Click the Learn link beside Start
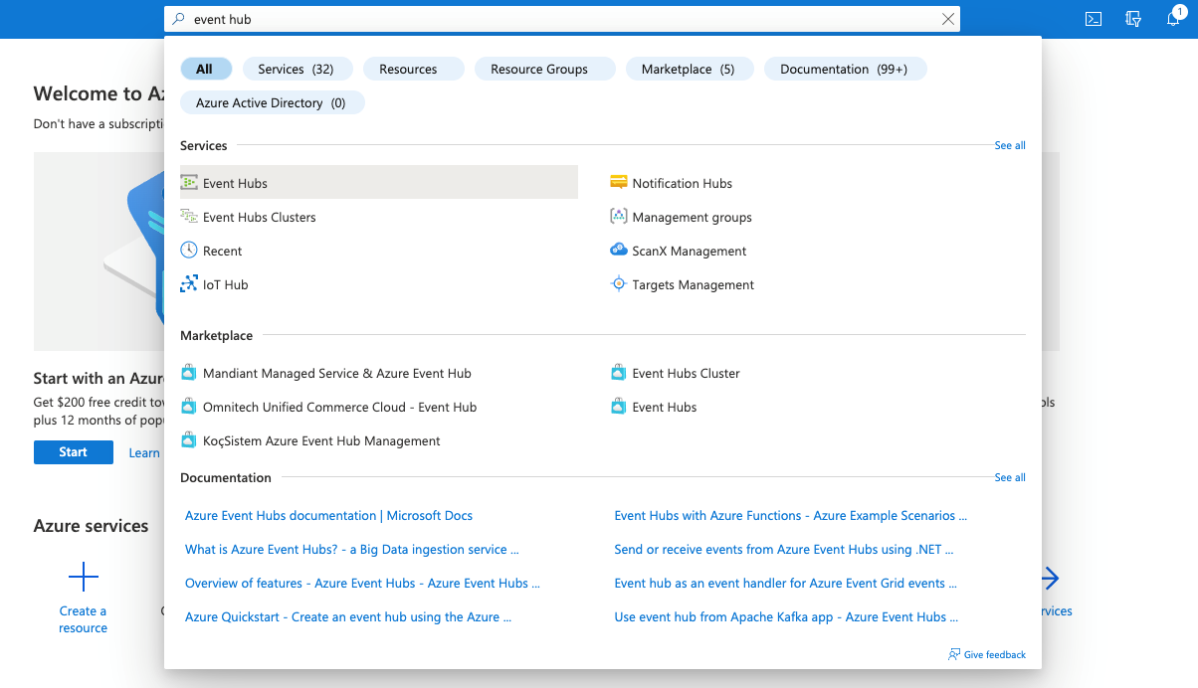The width and height of the screenshot is (1198, 688). (144, 452)
